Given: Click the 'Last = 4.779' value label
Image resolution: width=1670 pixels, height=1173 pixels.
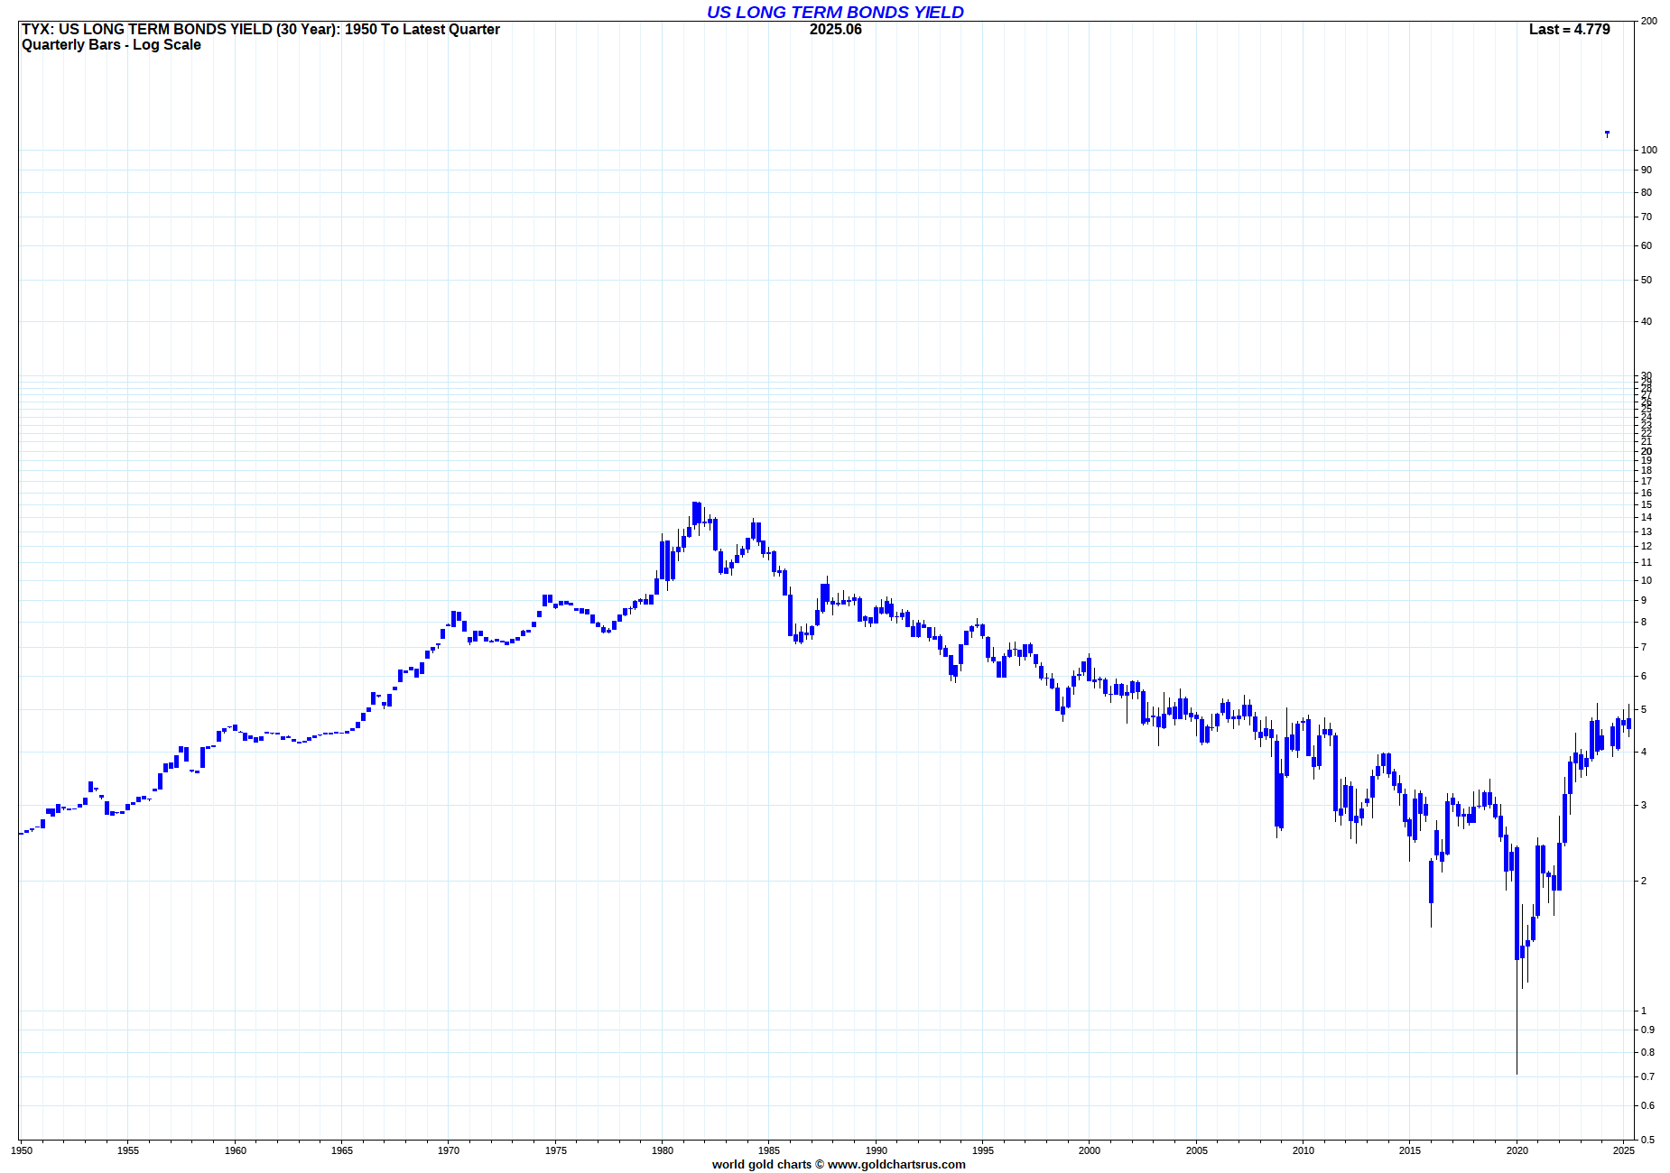Looking at the screenshot, I should click(x=1569, y=30).
